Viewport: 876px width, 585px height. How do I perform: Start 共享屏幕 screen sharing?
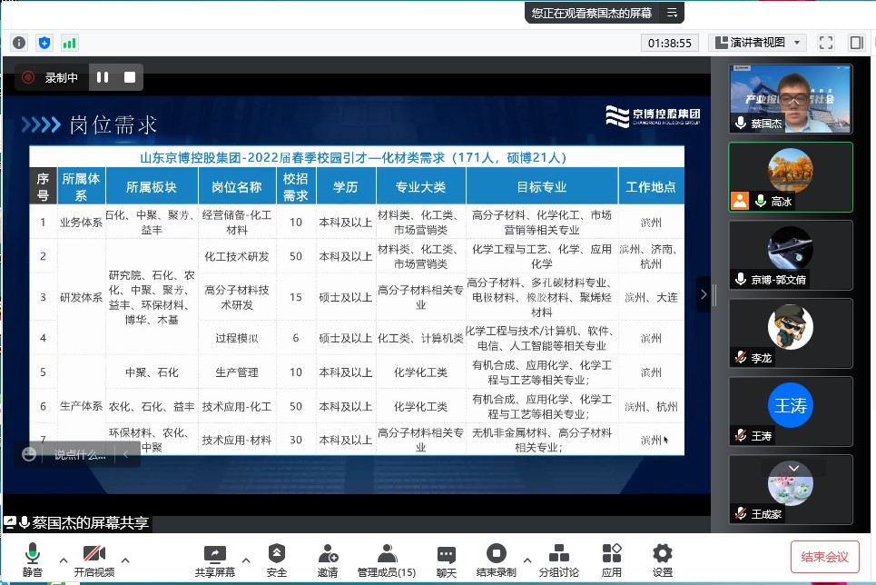pos(214,560)
